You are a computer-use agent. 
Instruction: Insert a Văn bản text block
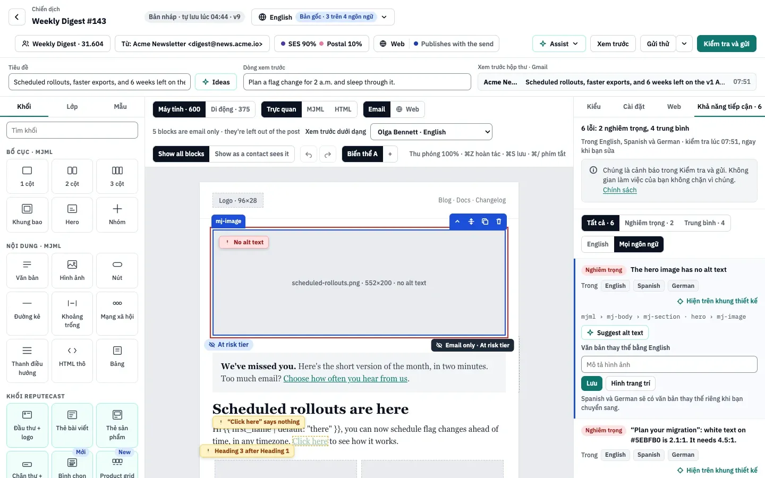(x=27, y=270)
